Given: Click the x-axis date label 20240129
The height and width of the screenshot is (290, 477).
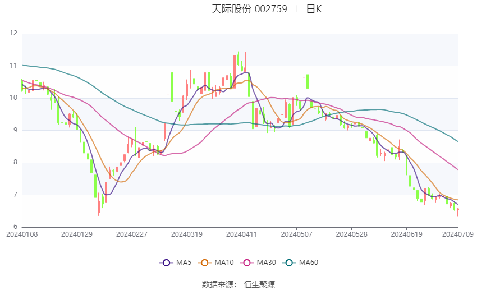Looking at the screenshot, I should point(77,234).
